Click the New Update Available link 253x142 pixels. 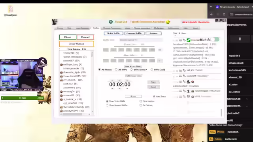point(196,22)
